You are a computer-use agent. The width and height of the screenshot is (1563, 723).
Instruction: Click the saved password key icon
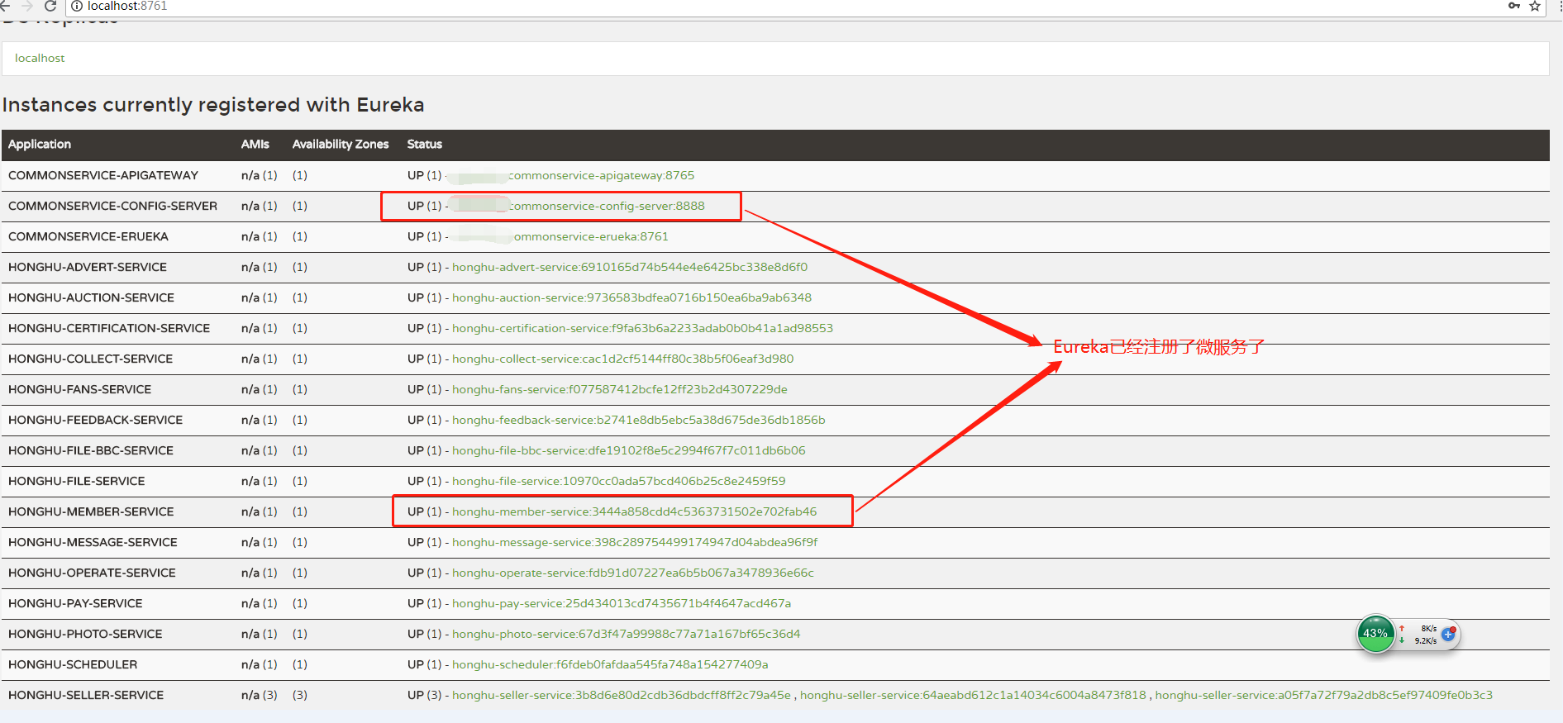(x=1513, y=6)
